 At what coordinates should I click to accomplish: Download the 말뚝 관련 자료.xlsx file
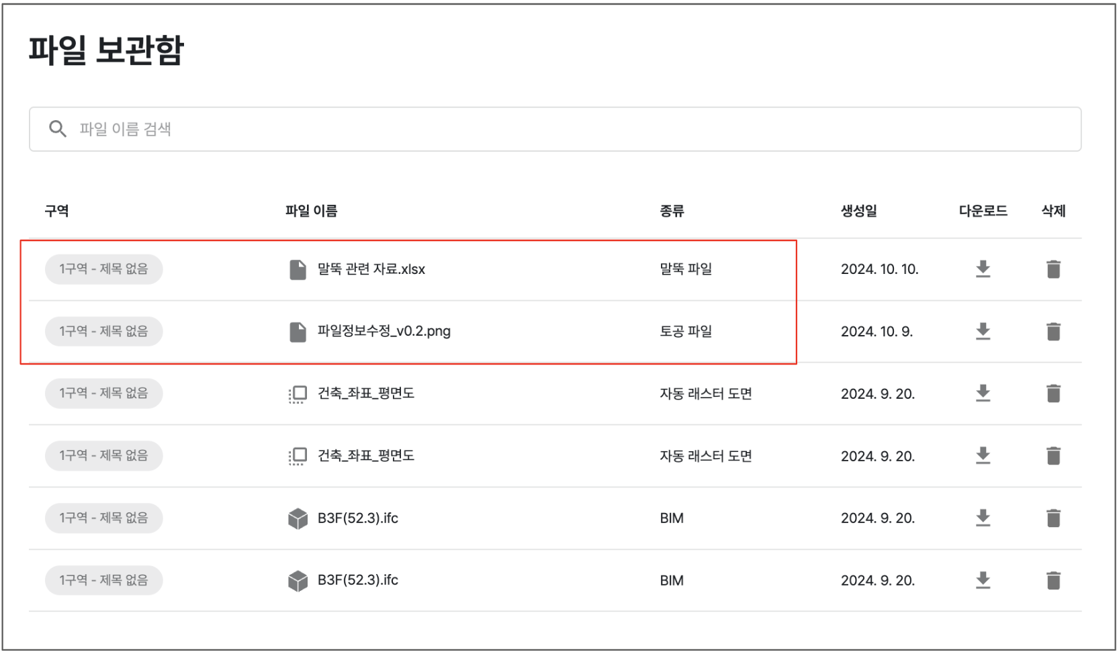coord(983,269)
